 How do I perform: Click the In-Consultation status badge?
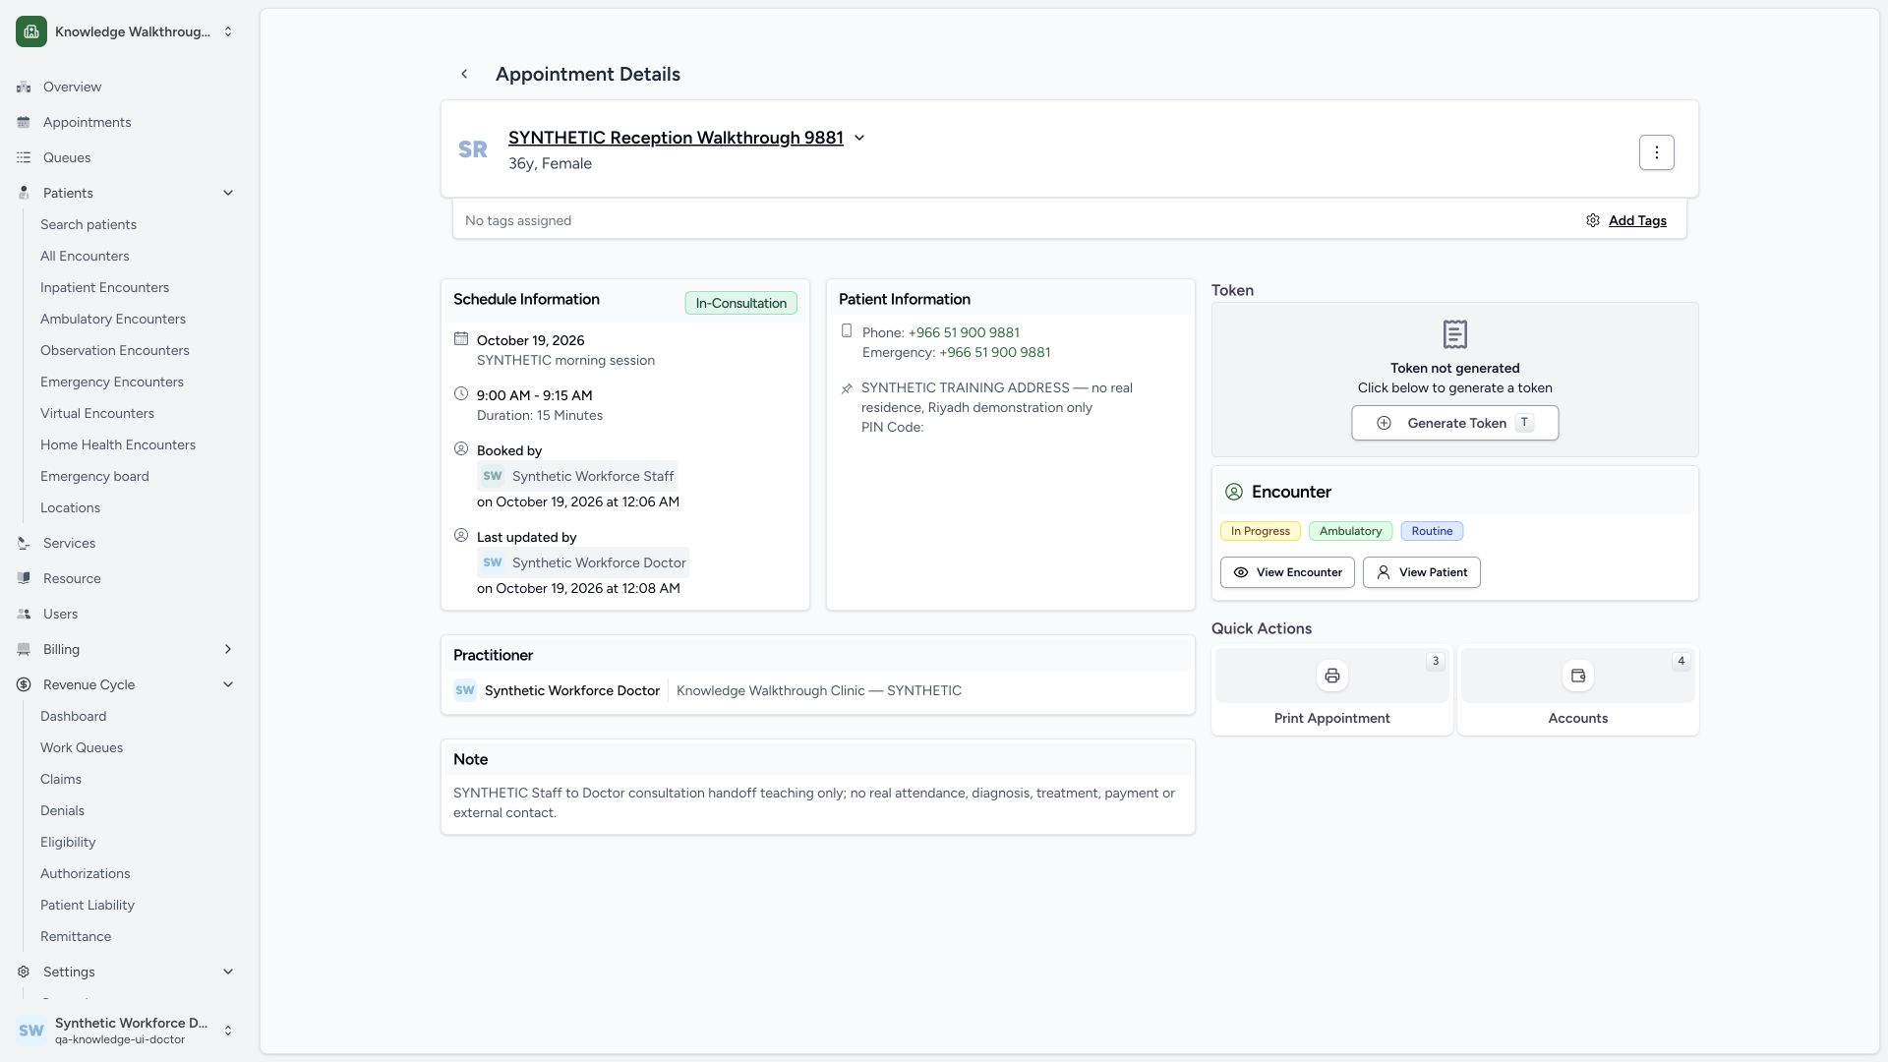[x=740, y=303]
